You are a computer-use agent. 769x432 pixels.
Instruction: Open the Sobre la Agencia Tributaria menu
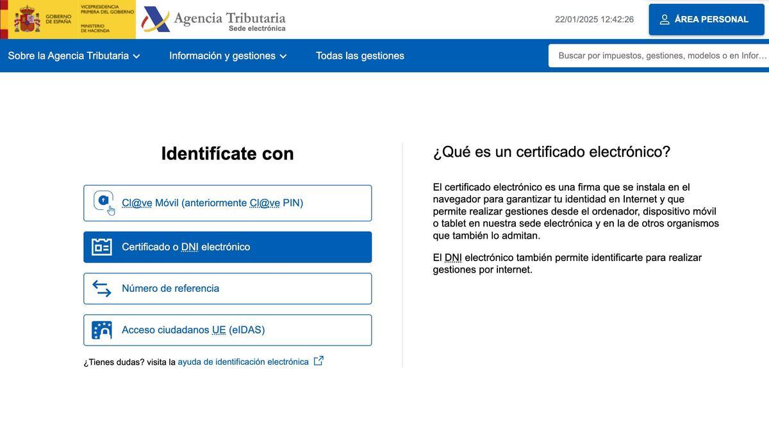74,56
